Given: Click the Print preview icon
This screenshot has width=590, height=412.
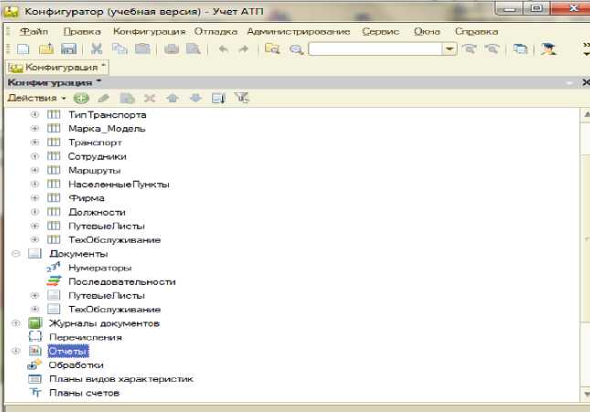Looking at the screenshot, I should [x=194, y=49].
